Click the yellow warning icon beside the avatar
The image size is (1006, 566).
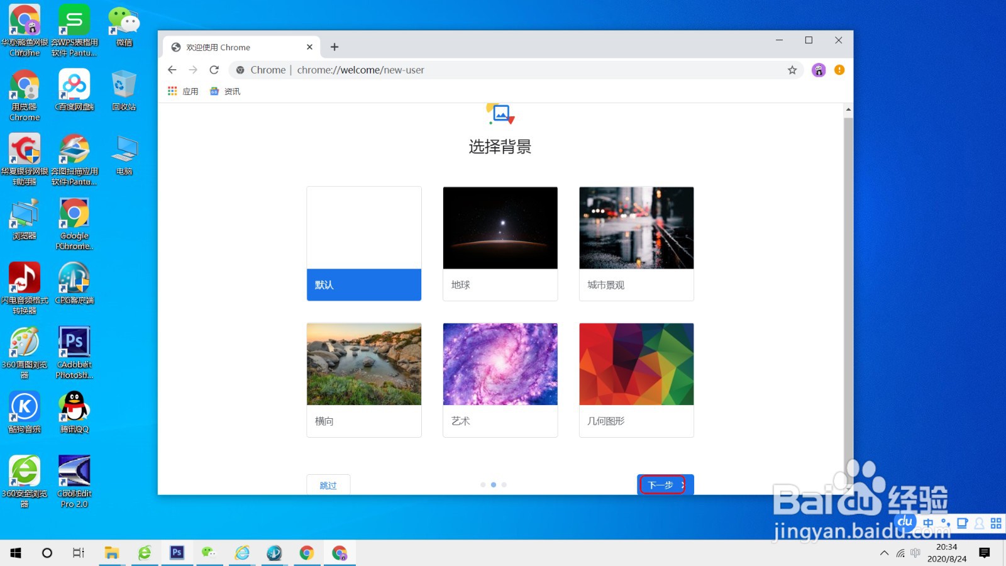[x=839, y=70]
